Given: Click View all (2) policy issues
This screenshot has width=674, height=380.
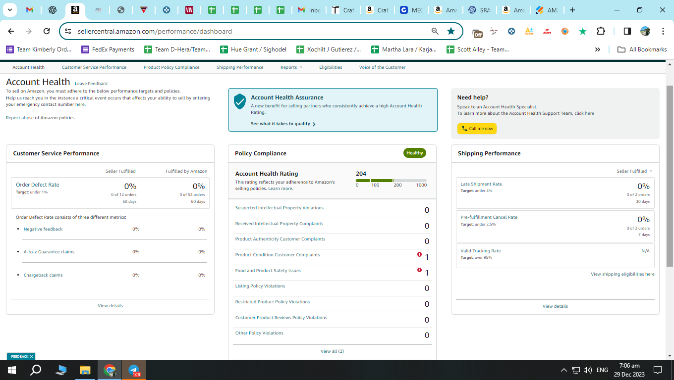Looking at the screenshot, I should coord(332,351).
